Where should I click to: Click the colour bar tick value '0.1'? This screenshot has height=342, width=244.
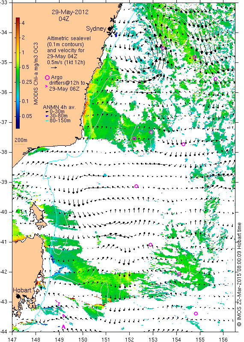pyautogui.click(x=25, y=101)
